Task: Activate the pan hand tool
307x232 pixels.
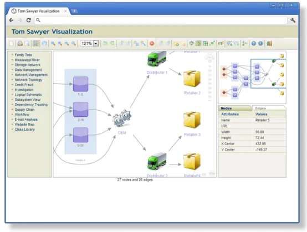Action: coord(44,43)
